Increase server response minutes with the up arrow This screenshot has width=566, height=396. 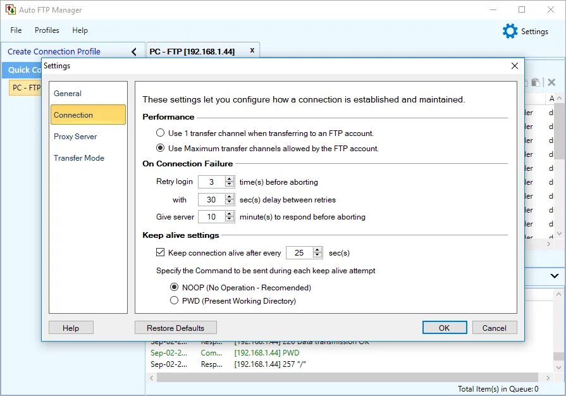click(x=230, y=214)
